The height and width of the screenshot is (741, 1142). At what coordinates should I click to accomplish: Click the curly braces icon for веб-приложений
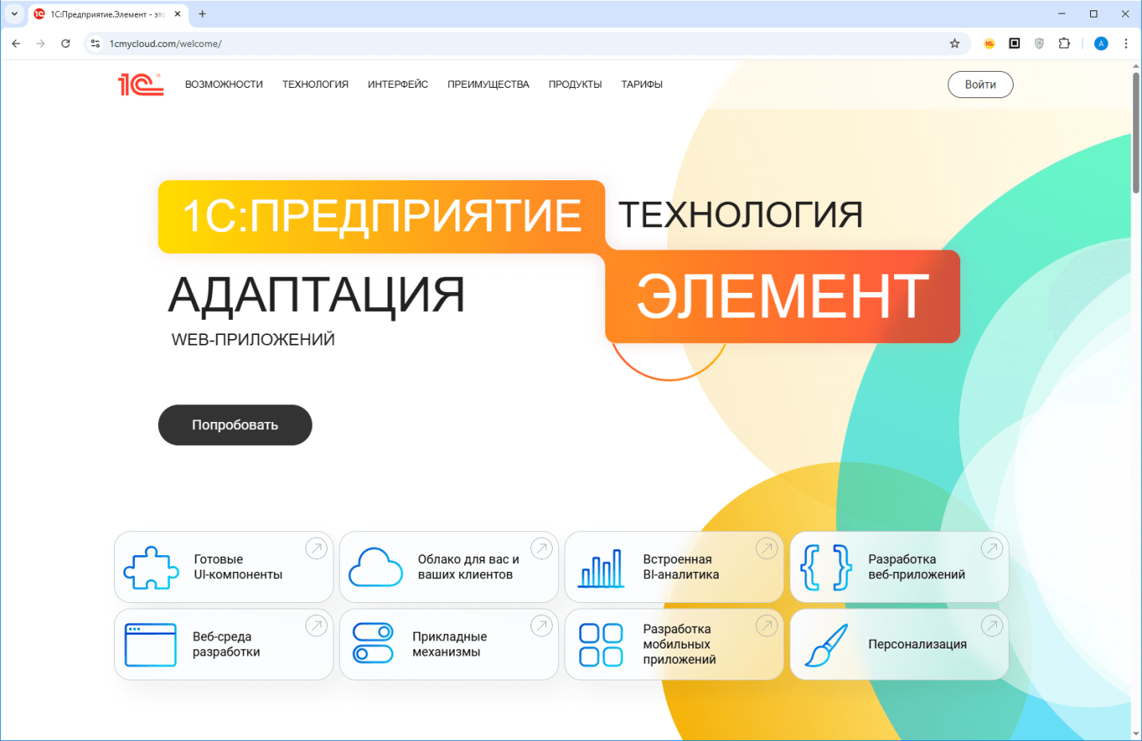826,567
